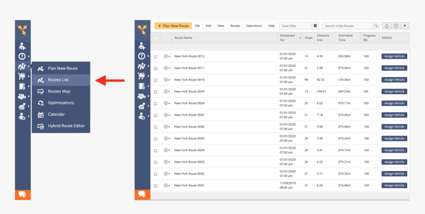Select Plan New Route in the flyout menu
This screenshot has width=425, height=214.
(61, 68)
